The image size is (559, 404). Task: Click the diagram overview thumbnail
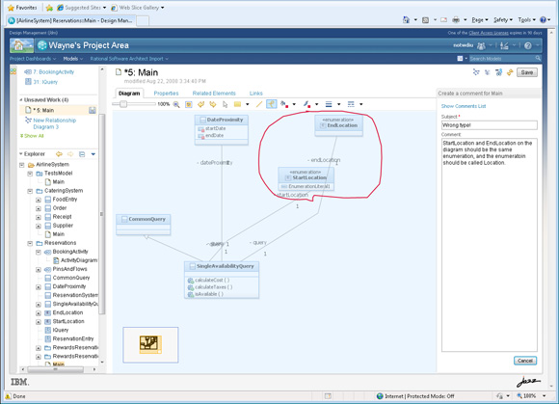pos(150,345)
